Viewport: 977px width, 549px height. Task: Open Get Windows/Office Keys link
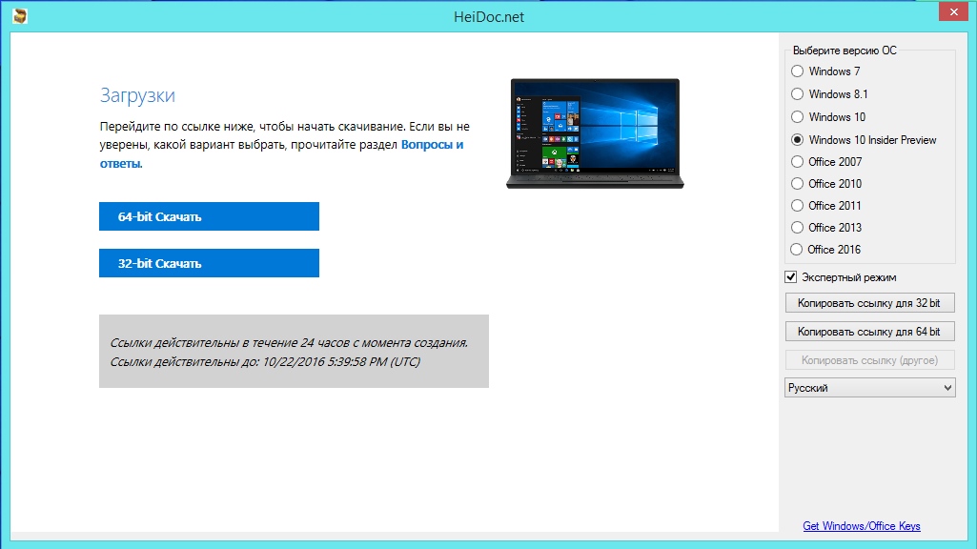coord(861,526)
